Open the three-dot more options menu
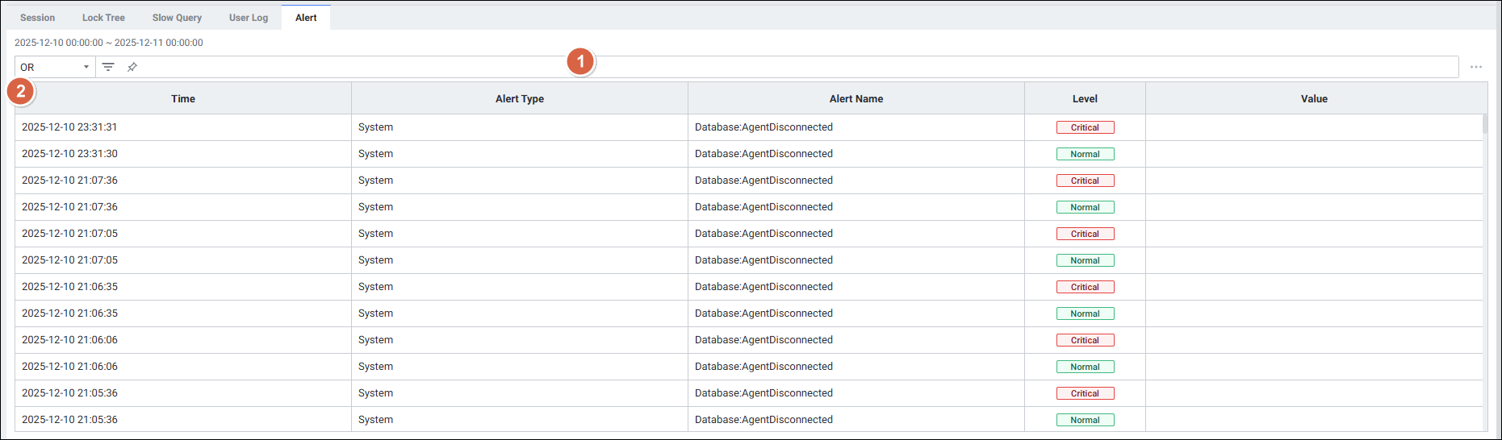The width and height of the screenshot is (1502, 440). (1475, 67)
